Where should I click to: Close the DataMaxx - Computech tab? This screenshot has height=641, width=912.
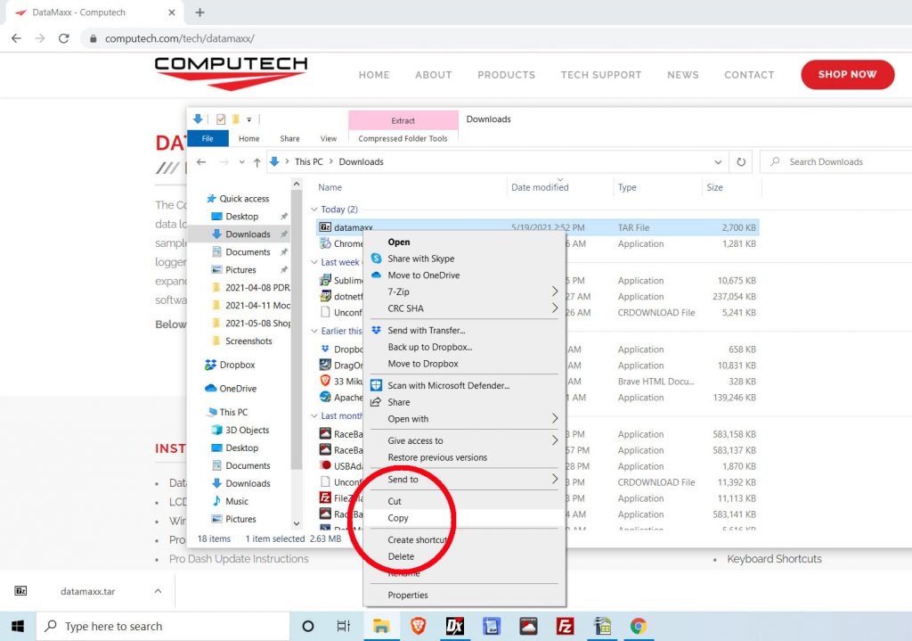(x=172, y=12)
